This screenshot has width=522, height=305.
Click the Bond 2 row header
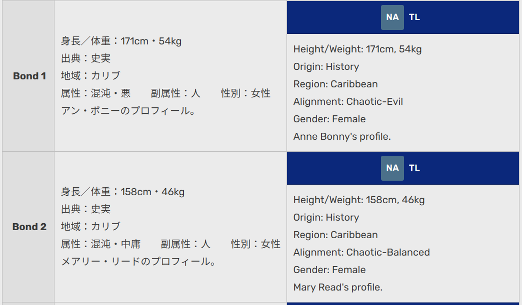click(x=29, y=227)
